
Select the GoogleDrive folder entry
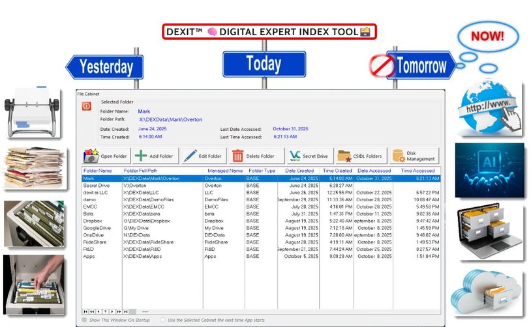(97, 228)
